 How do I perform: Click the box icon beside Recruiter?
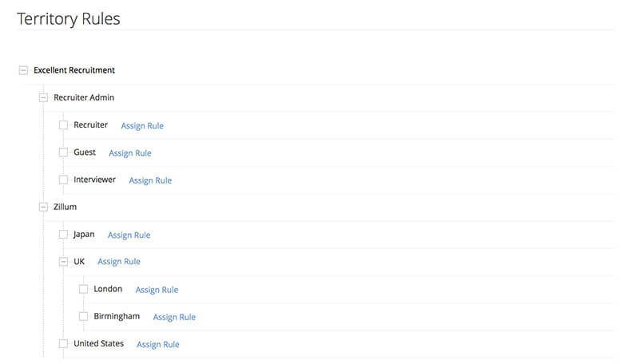[x=63, y=125]
